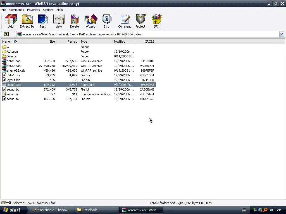The width and height of the screenshot is (286, 214).
Task: Sort by Modified column header
Action: [124, 42]
